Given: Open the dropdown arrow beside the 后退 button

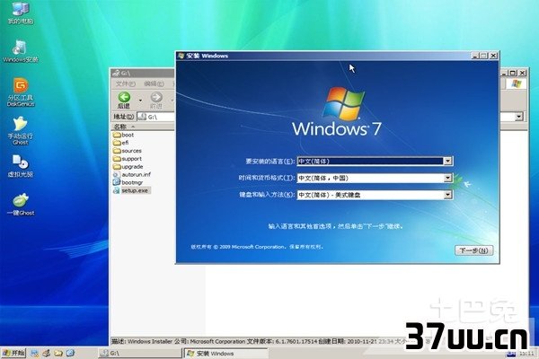Looking at the screenshot, I should click(x=140, y=101).
